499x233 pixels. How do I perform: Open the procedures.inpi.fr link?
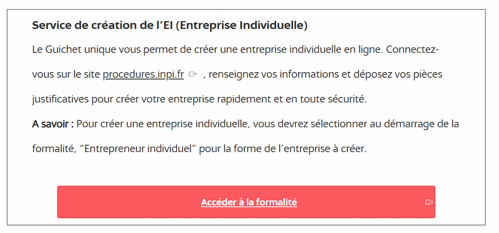(x=143, y=74)
